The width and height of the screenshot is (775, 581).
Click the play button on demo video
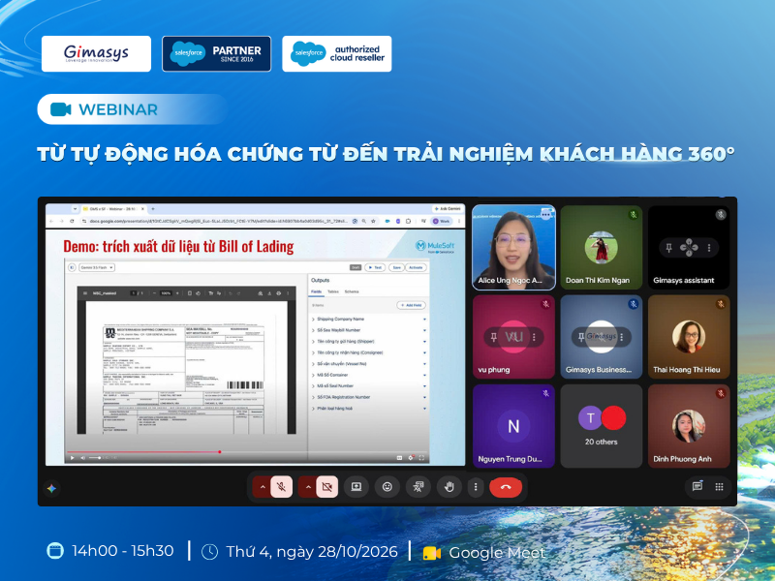coord(73,458)
